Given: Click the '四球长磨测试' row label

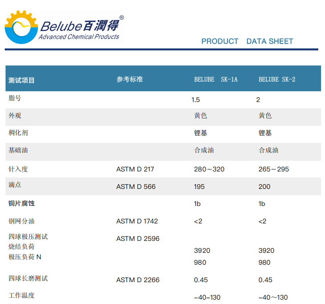Looking at the screenshot, I should pyautogui.click(x=28, y=279).
